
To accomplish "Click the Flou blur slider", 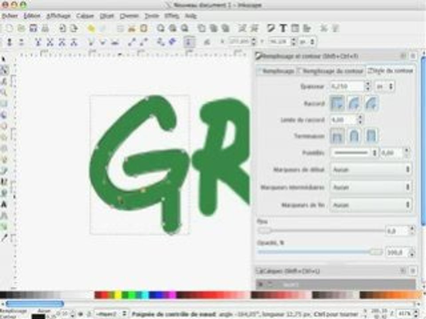I will click(x=320, y=230).
